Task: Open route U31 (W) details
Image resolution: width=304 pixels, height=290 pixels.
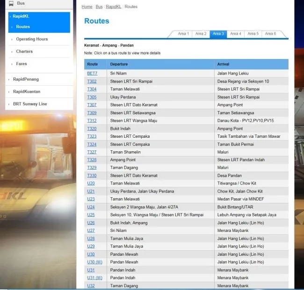Action: click(94, 278)
